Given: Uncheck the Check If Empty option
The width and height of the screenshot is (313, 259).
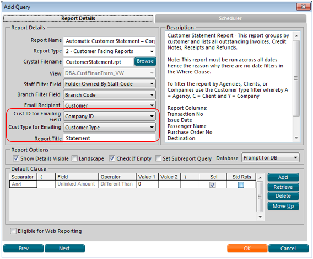Looking at the screenshot, I should pyautogui.click(x=112, y=158).
